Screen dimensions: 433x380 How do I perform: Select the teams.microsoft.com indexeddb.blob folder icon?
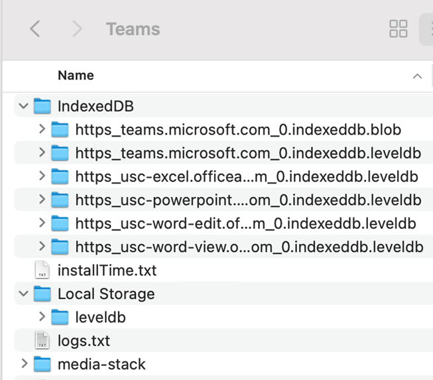60,129
